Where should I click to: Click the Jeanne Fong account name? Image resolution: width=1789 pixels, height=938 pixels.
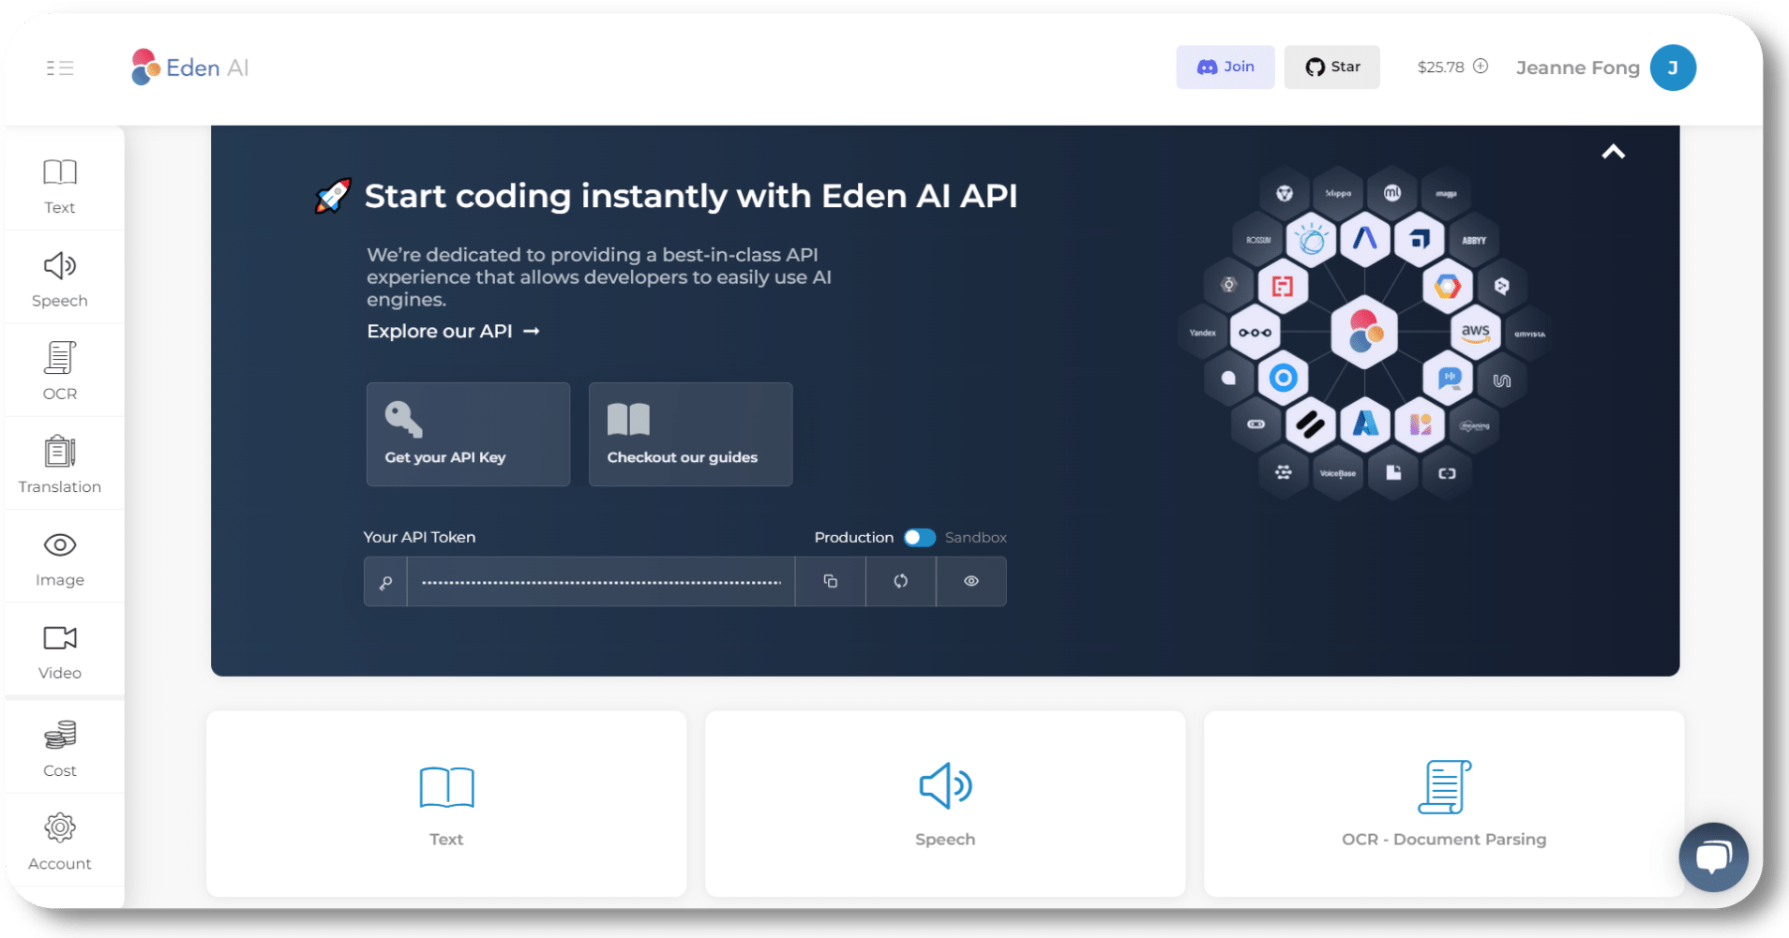(x=1577, y=67)
